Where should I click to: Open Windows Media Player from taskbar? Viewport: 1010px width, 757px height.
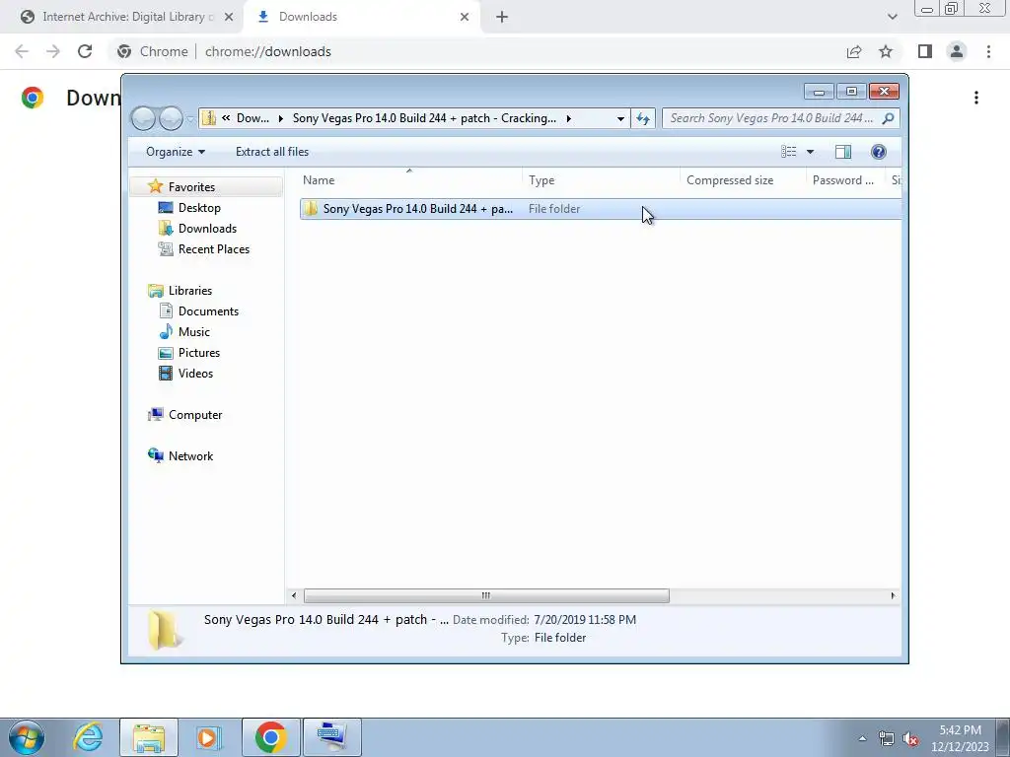[209, 737]
